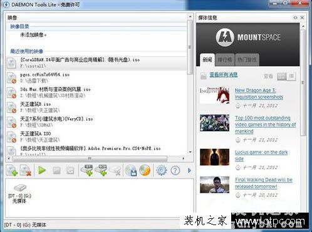Click the MountSpace logo
This screenshot has width=312, height=232.
tap(248, 38)
